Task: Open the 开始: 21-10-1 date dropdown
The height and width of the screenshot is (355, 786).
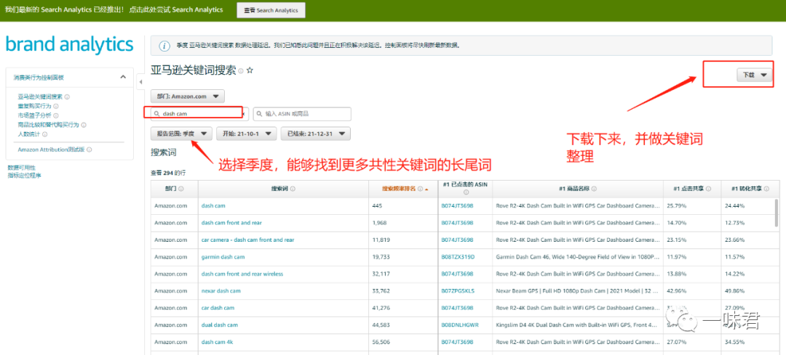Action: tap(246, 134)
